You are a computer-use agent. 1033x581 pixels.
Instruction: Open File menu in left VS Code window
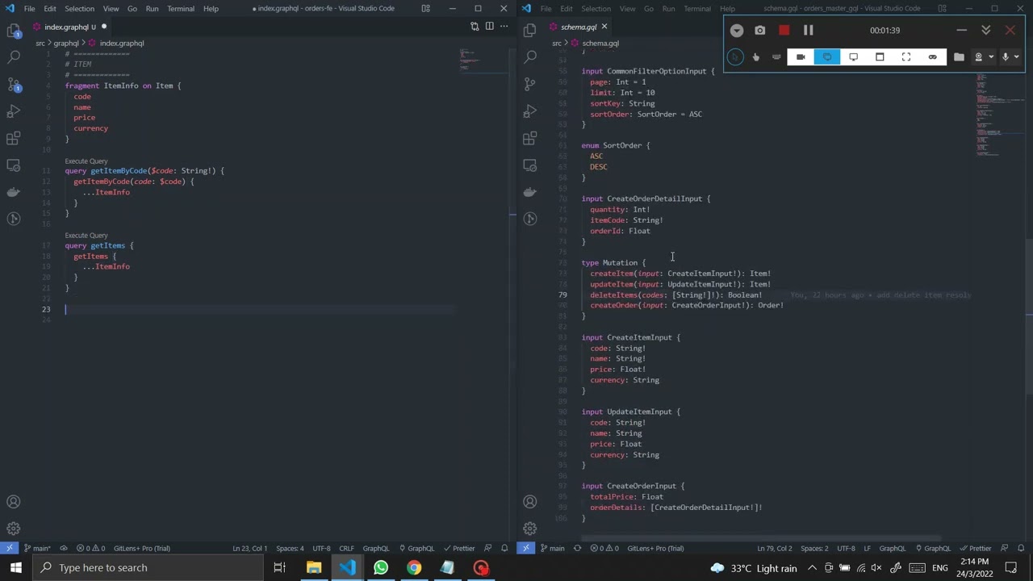pos(29,8)
